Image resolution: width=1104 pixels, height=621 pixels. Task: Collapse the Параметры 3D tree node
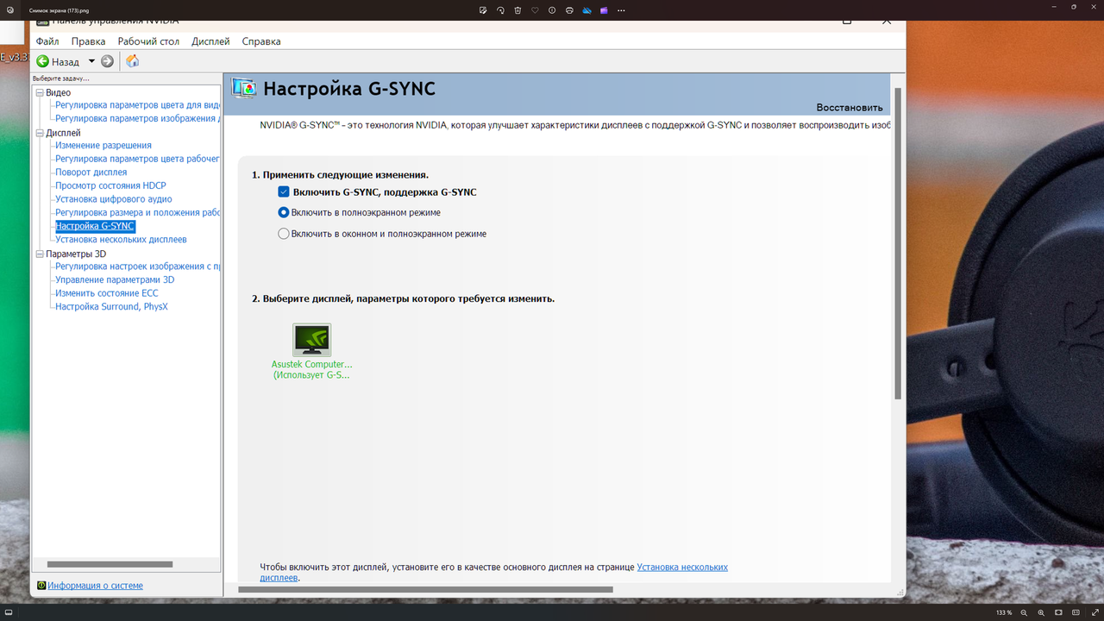[39, 254]
